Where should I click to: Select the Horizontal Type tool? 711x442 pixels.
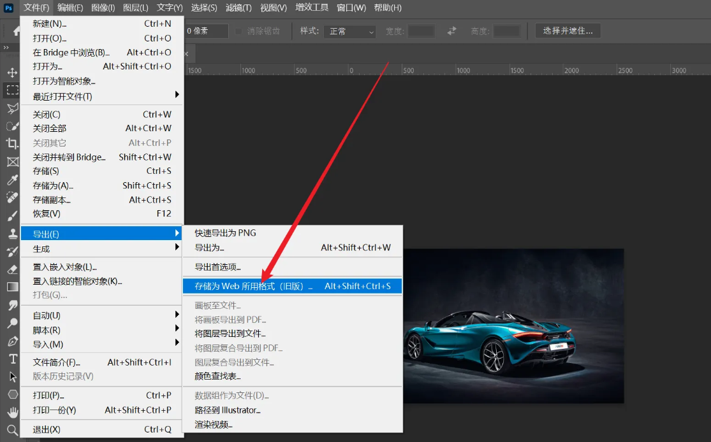[12, 359]
